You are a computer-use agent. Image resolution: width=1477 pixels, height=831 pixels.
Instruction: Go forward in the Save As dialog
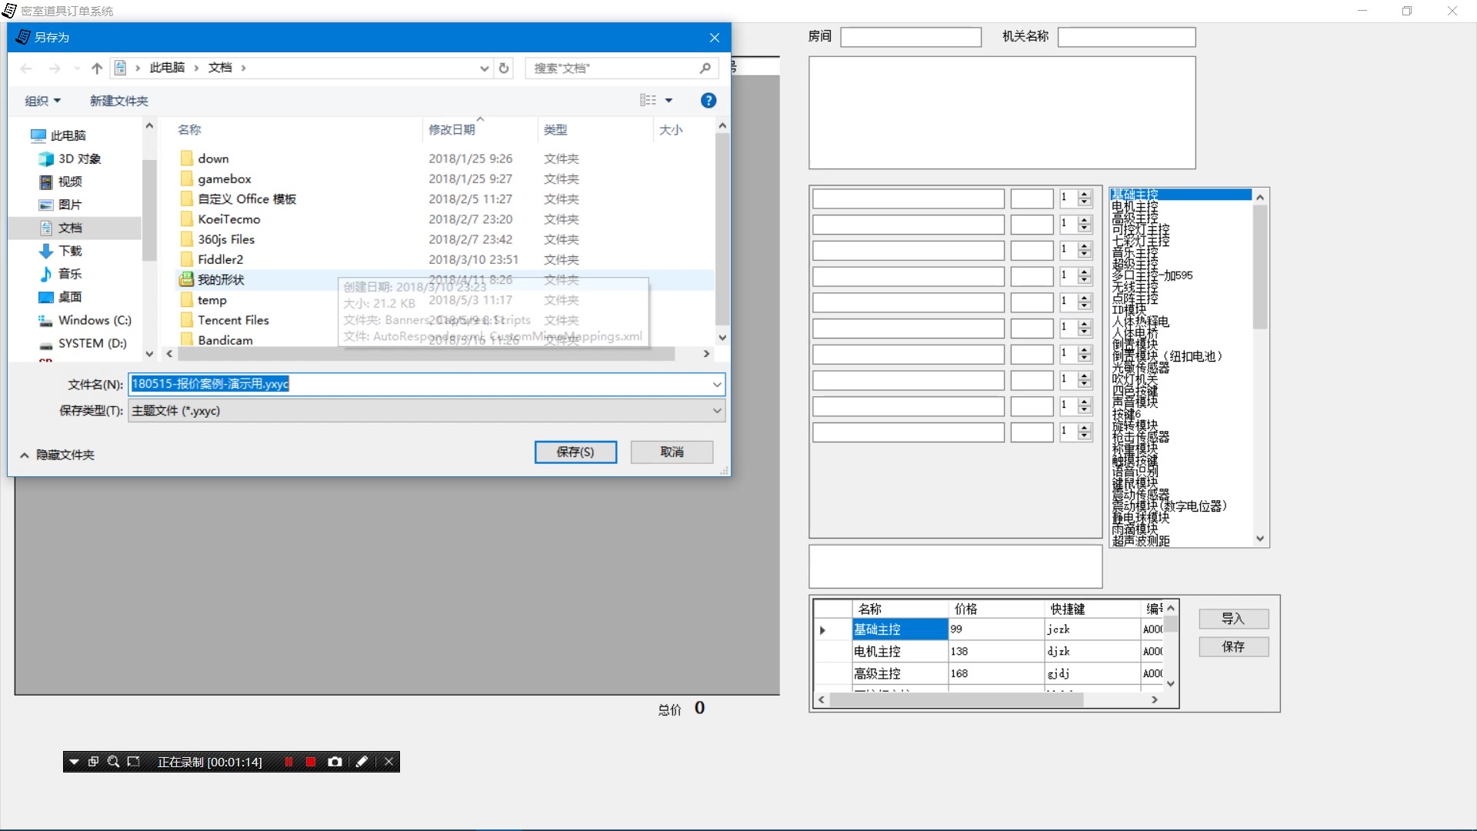(x=55, y=68)
